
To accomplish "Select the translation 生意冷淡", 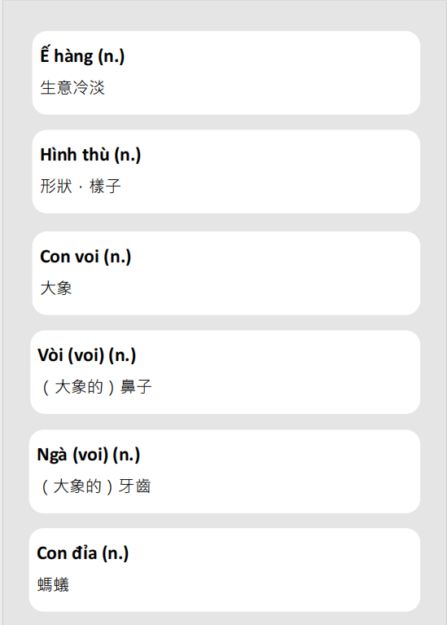I will pyautogui.click(x=72, y=88).
